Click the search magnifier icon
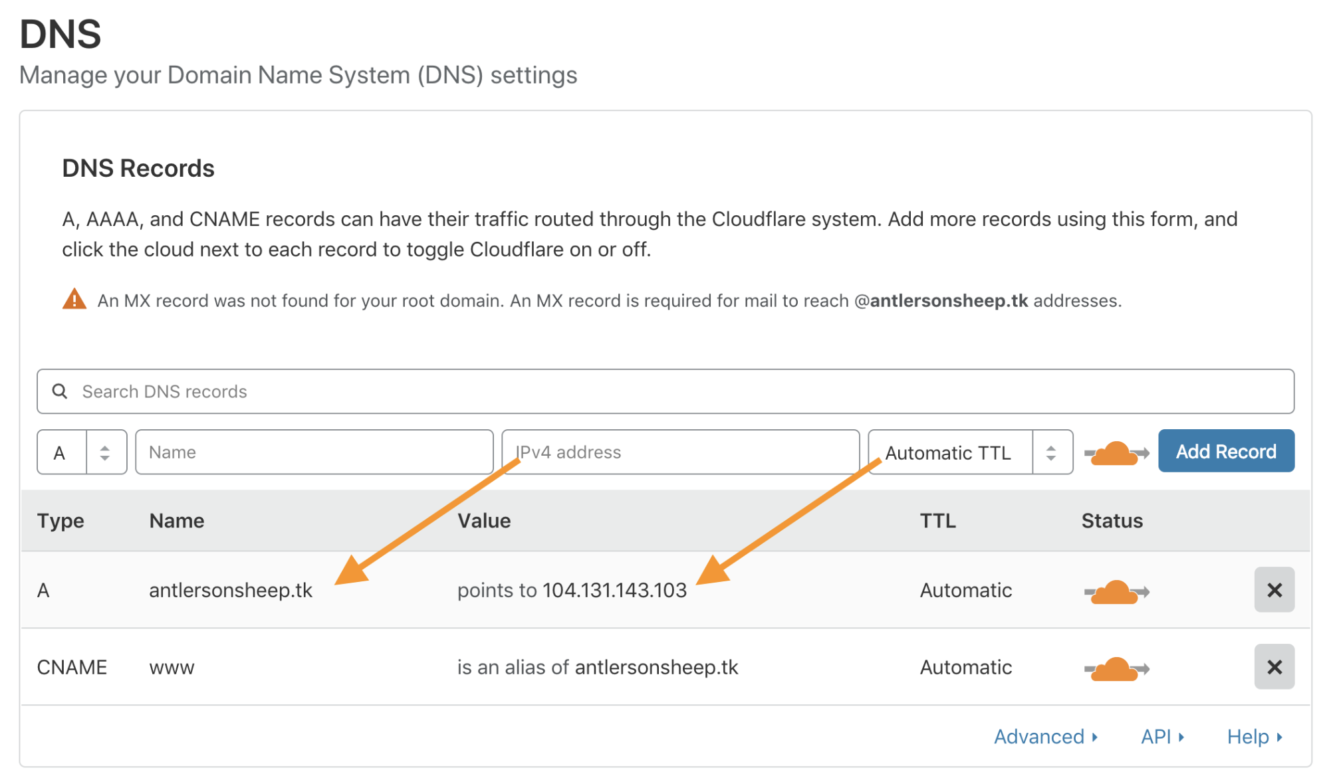Viewport: 1329px width, 772px height. pos(60,391)
